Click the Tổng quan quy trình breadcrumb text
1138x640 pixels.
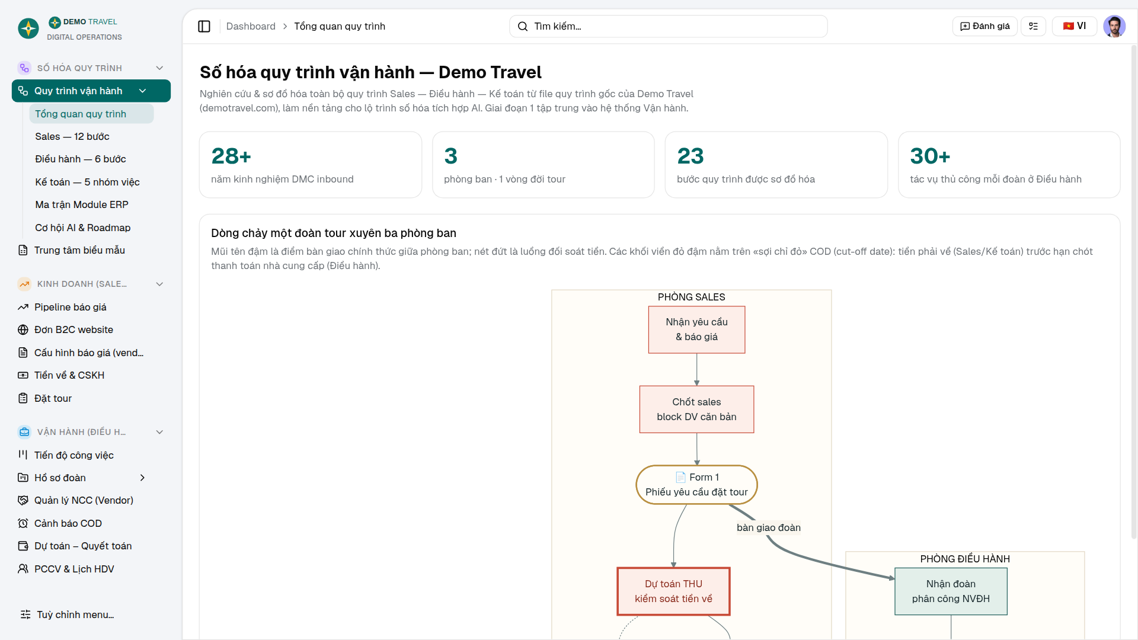coord(340,26)
